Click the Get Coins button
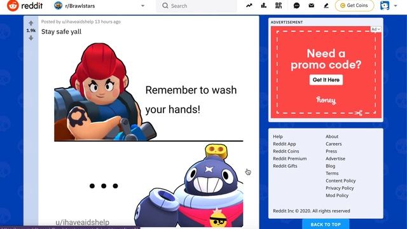 click(x=354, y=6)
